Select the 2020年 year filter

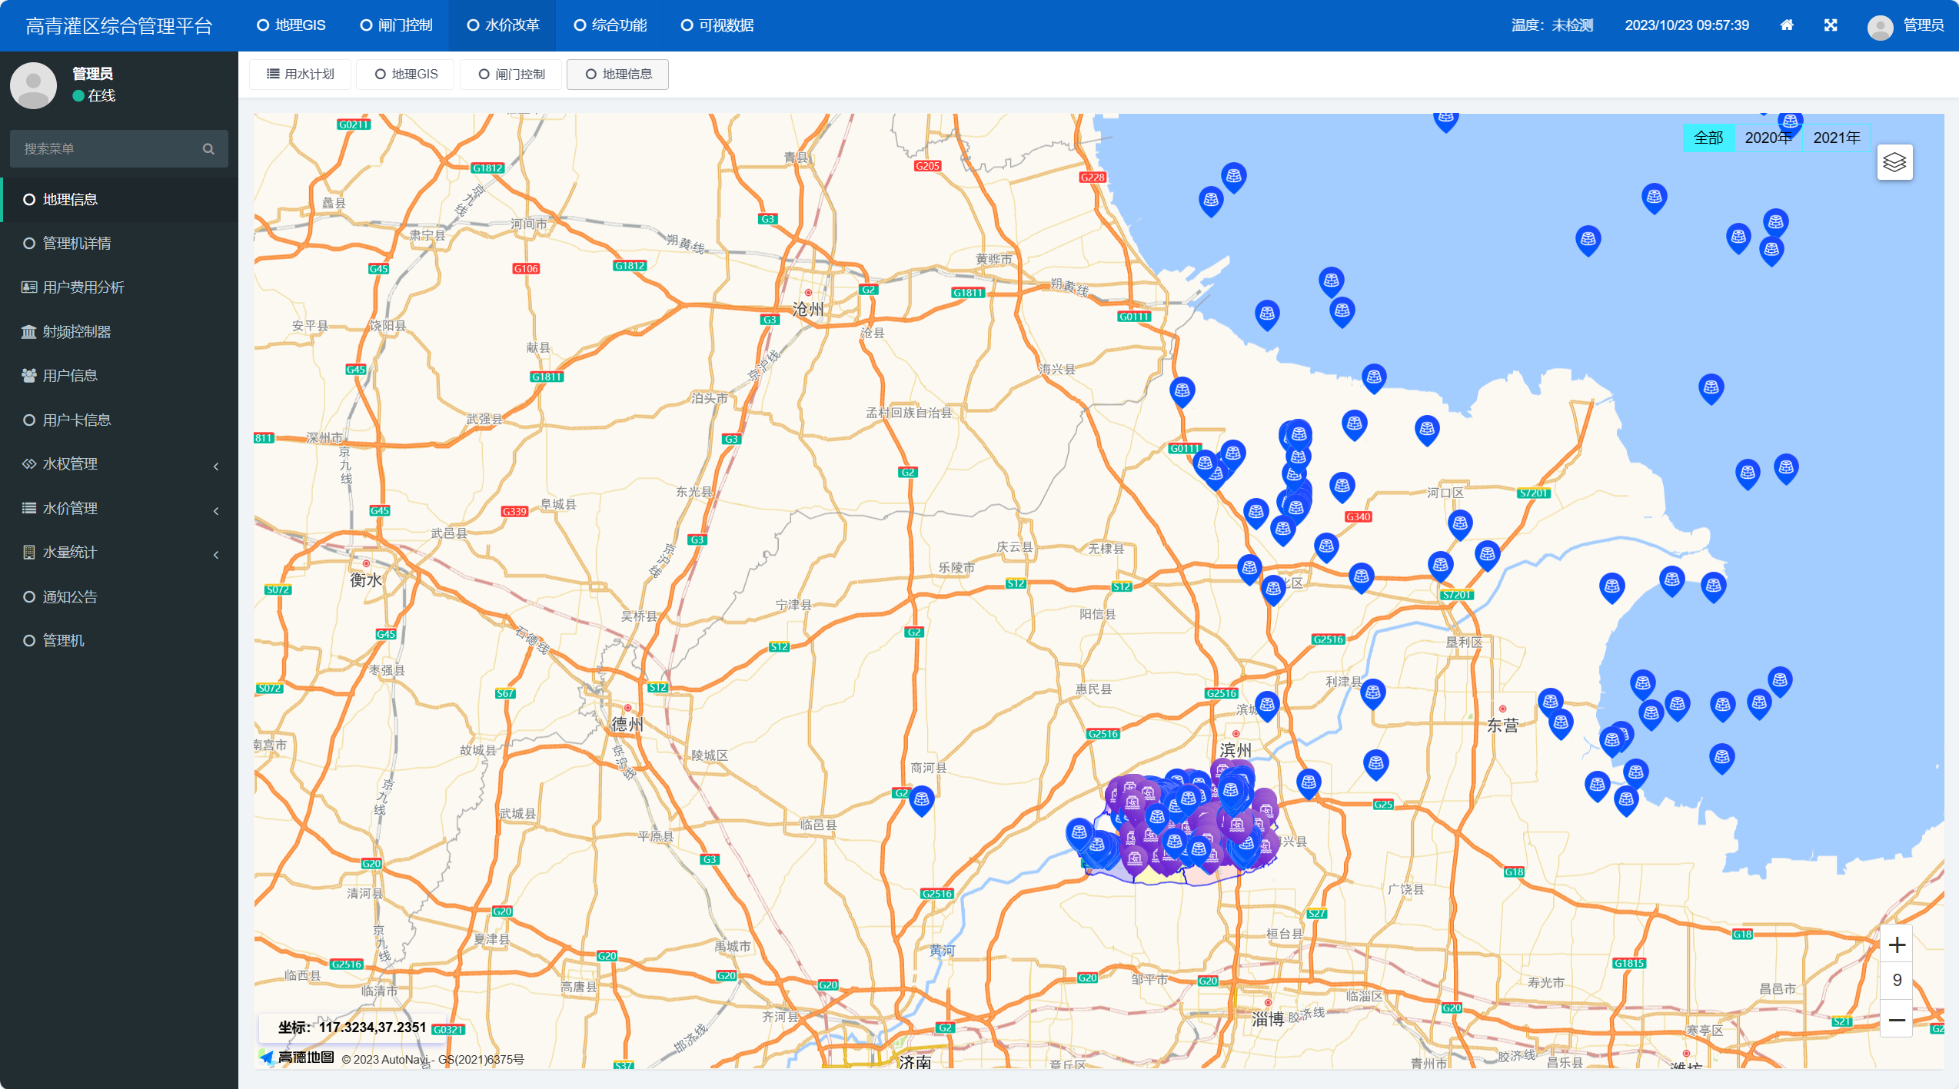[x=1768, y=138]
